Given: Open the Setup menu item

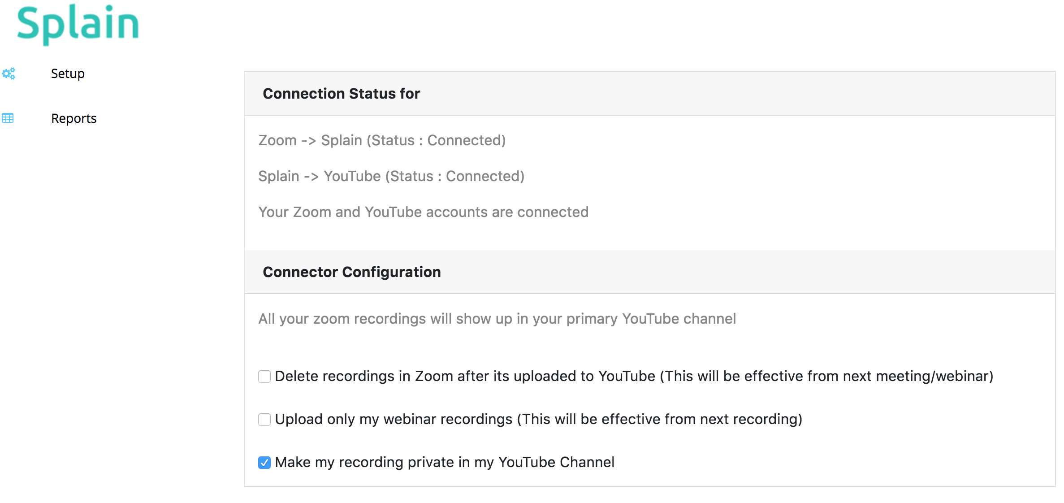Looking at the screenshot, I should 68,74.
